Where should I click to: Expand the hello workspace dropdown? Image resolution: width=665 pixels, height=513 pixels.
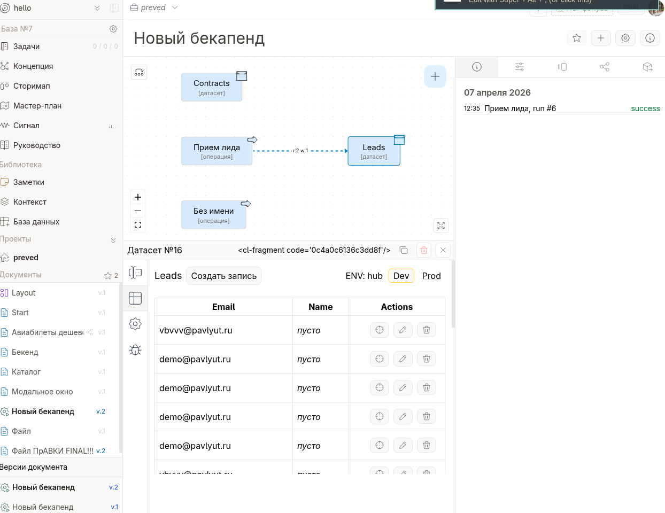(x=97, y=8)
